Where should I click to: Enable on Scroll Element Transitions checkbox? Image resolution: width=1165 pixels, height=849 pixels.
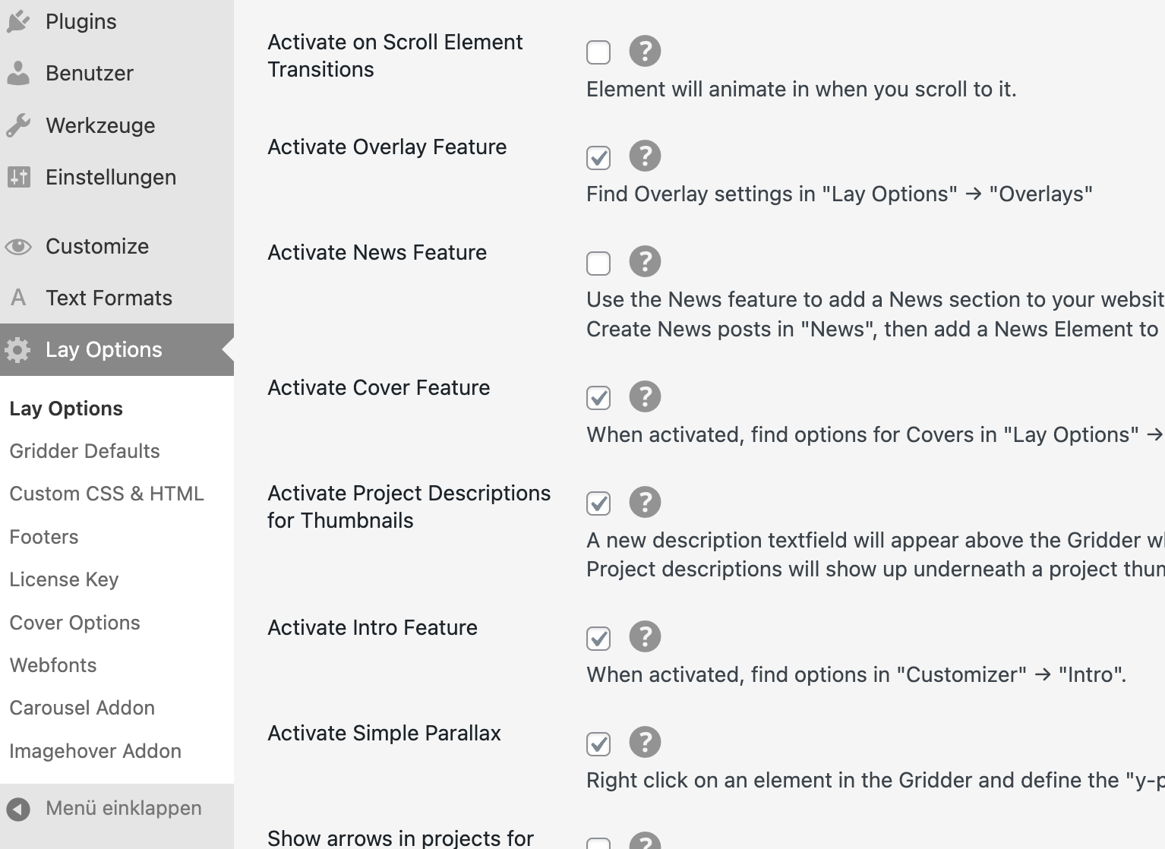coord(598,52)
